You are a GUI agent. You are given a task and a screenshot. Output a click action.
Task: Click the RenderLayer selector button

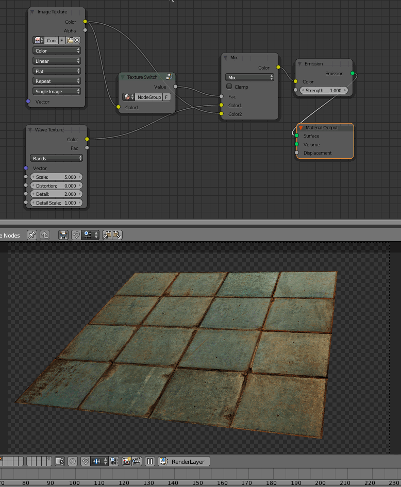point(185,461)
